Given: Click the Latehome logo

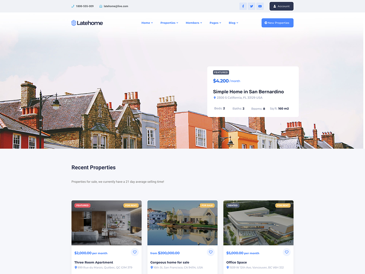Looking at the screenshot, I should click(87, 23).
